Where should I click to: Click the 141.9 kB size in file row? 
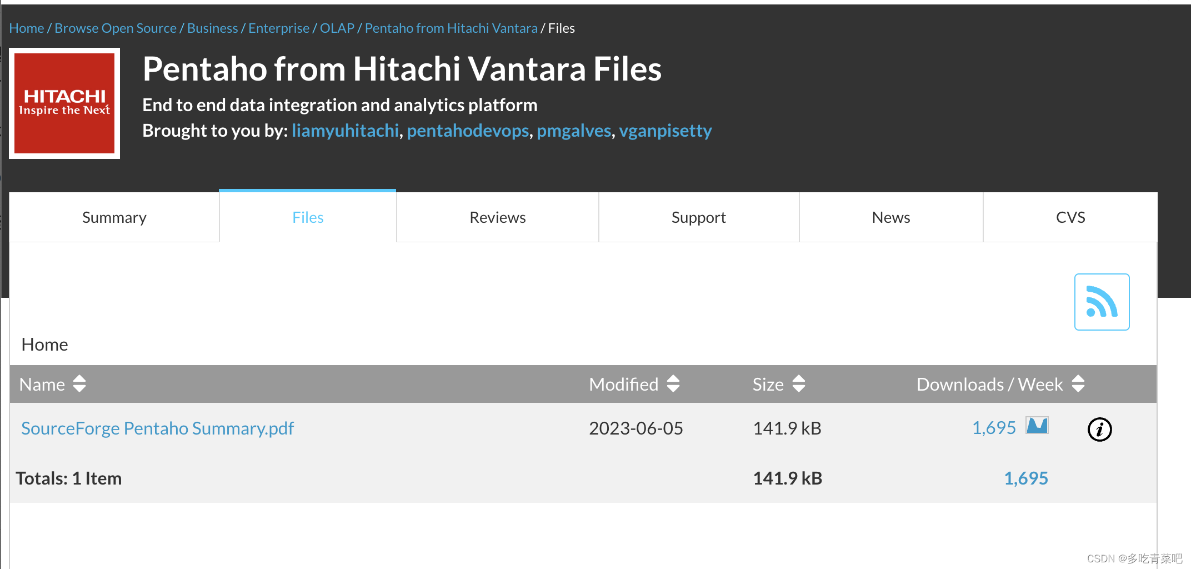787,428
